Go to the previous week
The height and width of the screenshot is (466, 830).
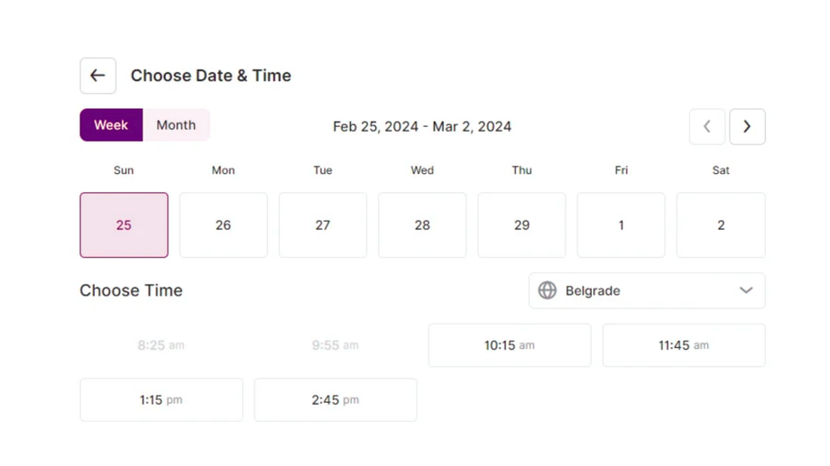pyautogui.click(x=707, y=127)
